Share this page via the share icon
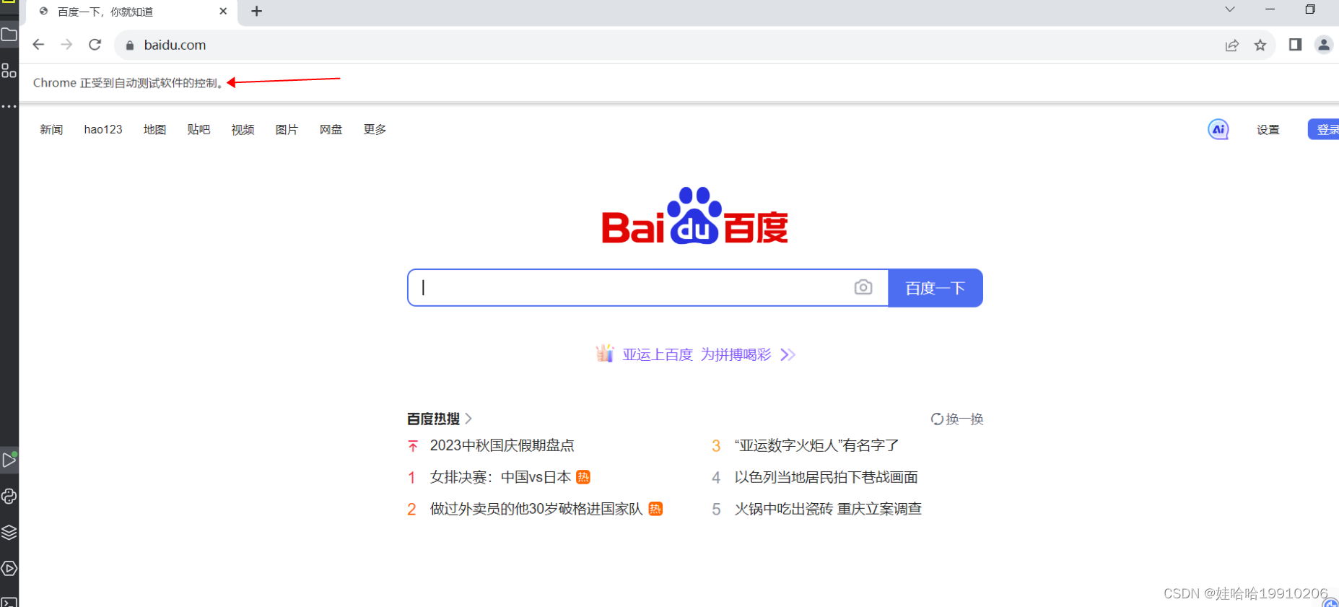 pos(1232,45)
